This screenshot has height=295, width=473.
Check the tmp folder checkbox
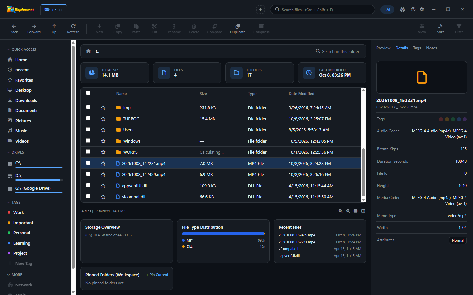click(x=88, y=107)
